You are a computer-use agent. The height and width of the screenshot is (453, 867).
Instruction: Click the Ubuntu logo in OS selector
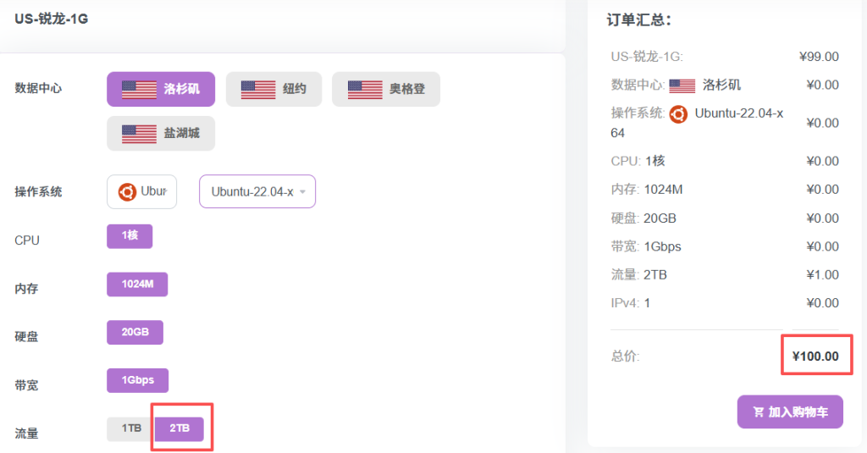(x=127, y=191)
